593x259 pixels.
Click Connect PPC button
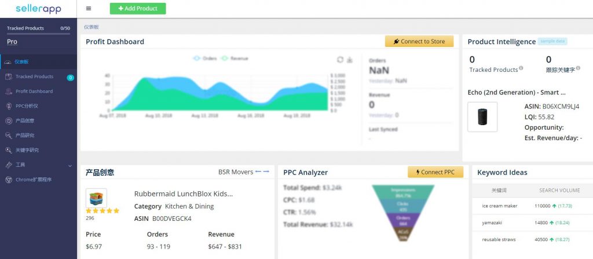coord(435,172)
